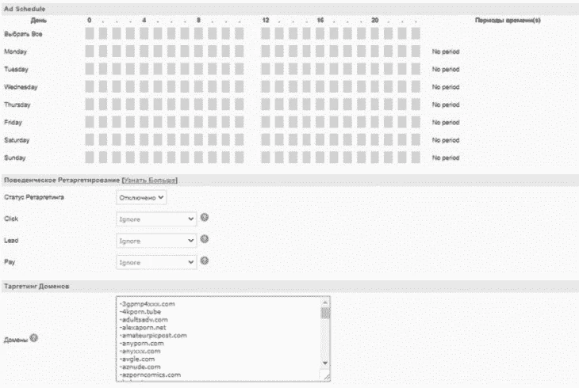Check Friday's hour 20 schedule cell
Screen dimensions: 579x388
pos(375,122)
